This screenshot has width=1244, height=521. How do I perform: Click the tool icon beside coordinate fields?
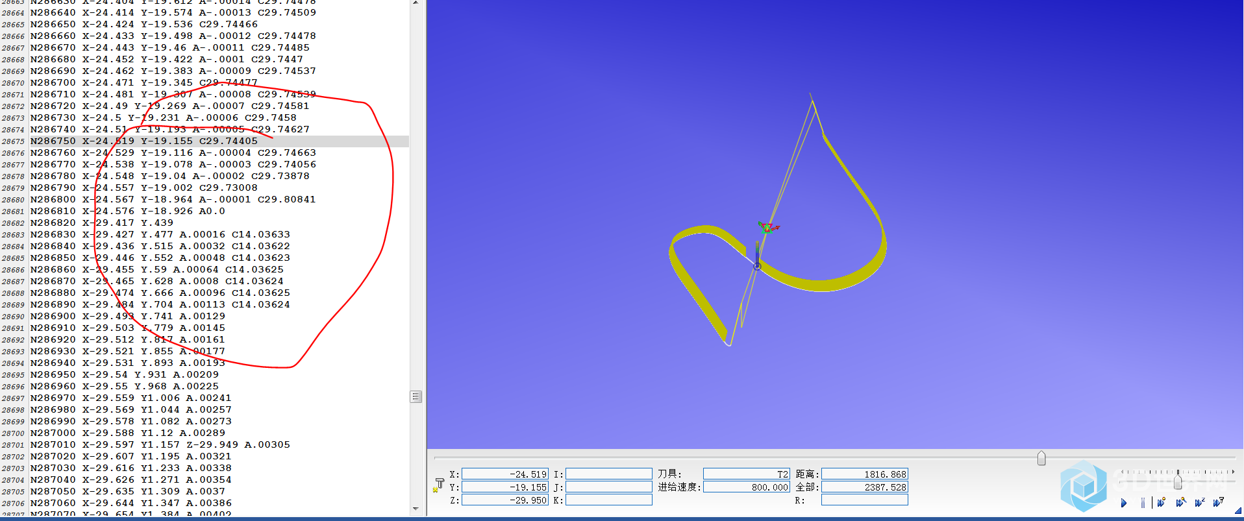438,485
